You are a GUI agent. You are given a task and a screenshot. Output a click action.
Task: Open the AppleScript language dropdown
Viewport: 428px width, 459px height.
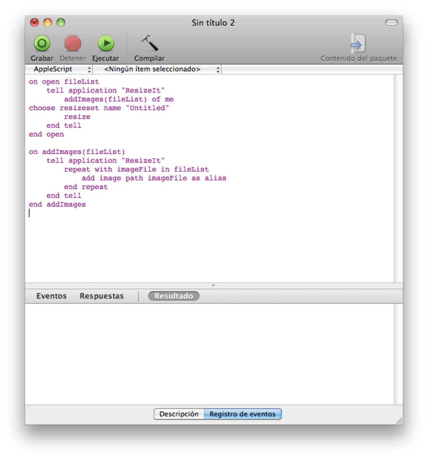click(59, 69)
